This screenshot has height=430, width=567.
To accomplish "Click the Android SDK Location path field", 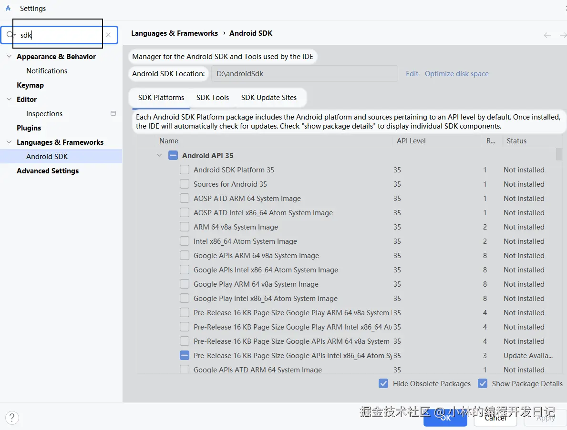I will (x=304, y=74).
